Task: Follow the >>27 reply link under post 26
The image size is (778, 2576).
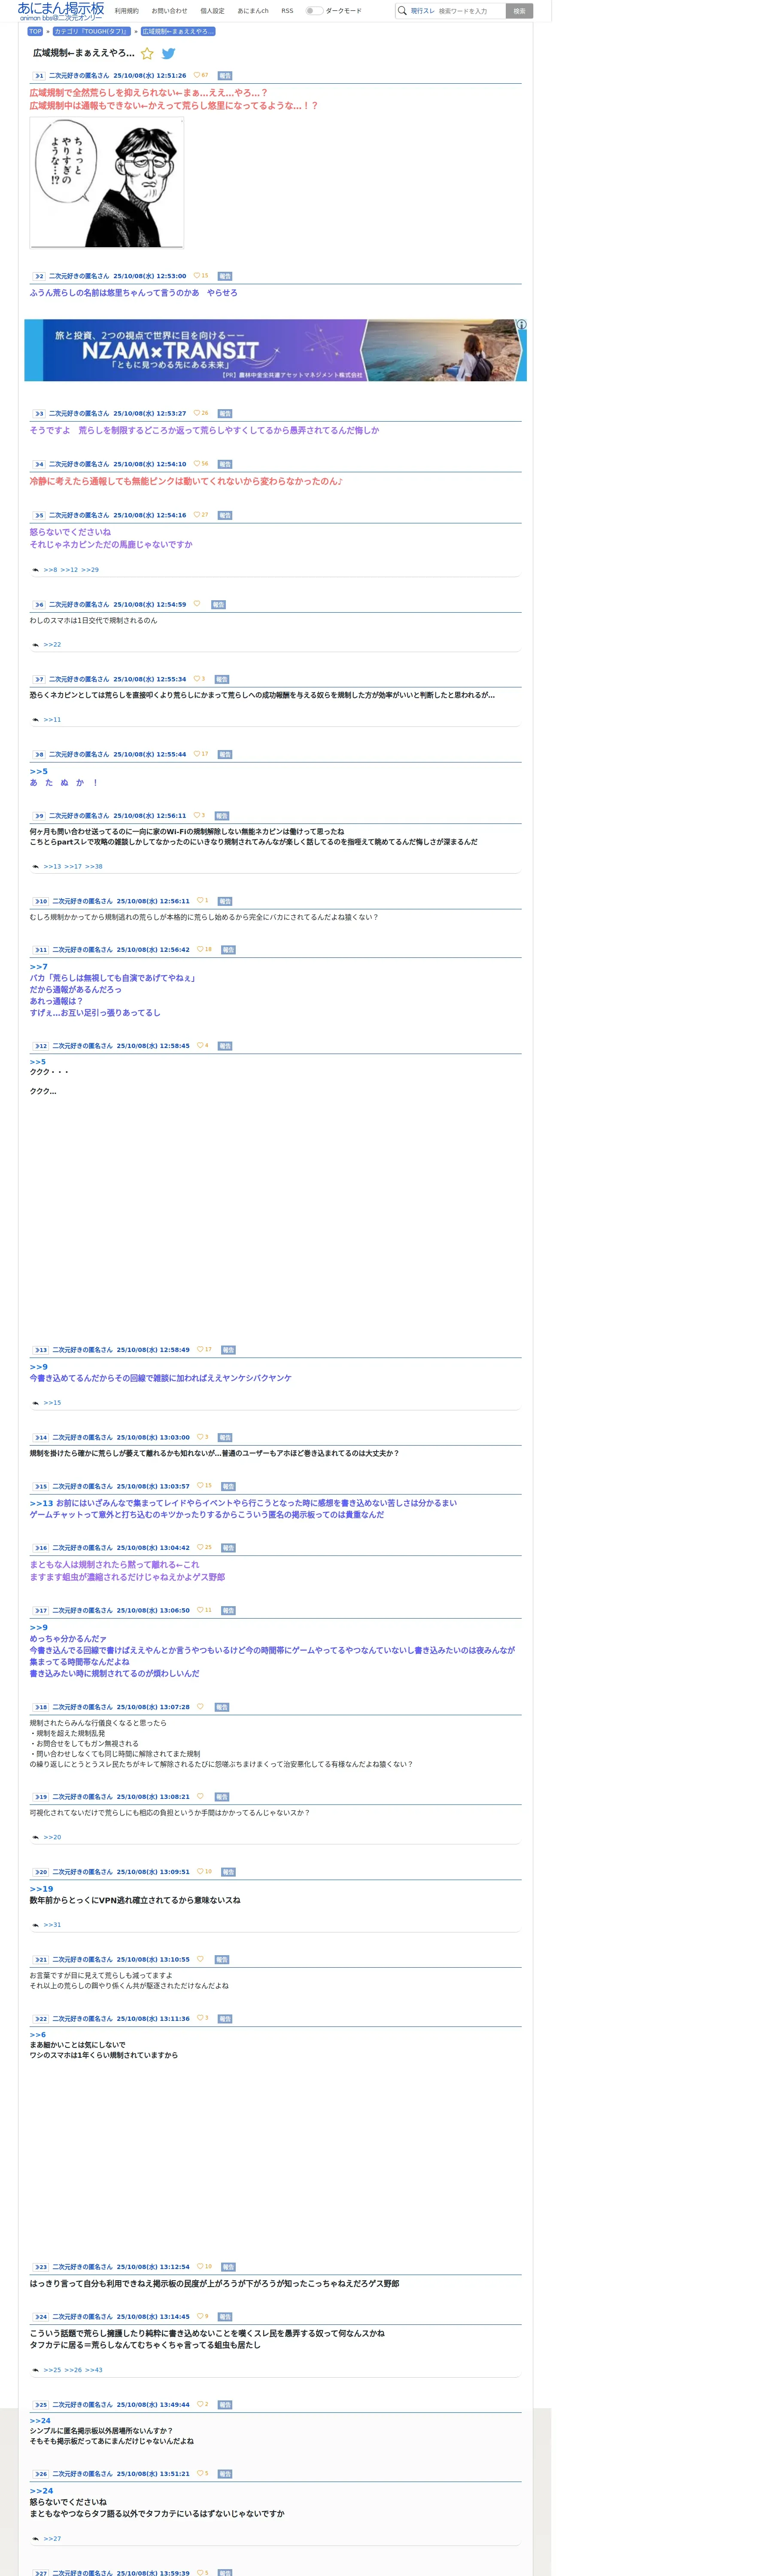Action: click(52, 2539)
